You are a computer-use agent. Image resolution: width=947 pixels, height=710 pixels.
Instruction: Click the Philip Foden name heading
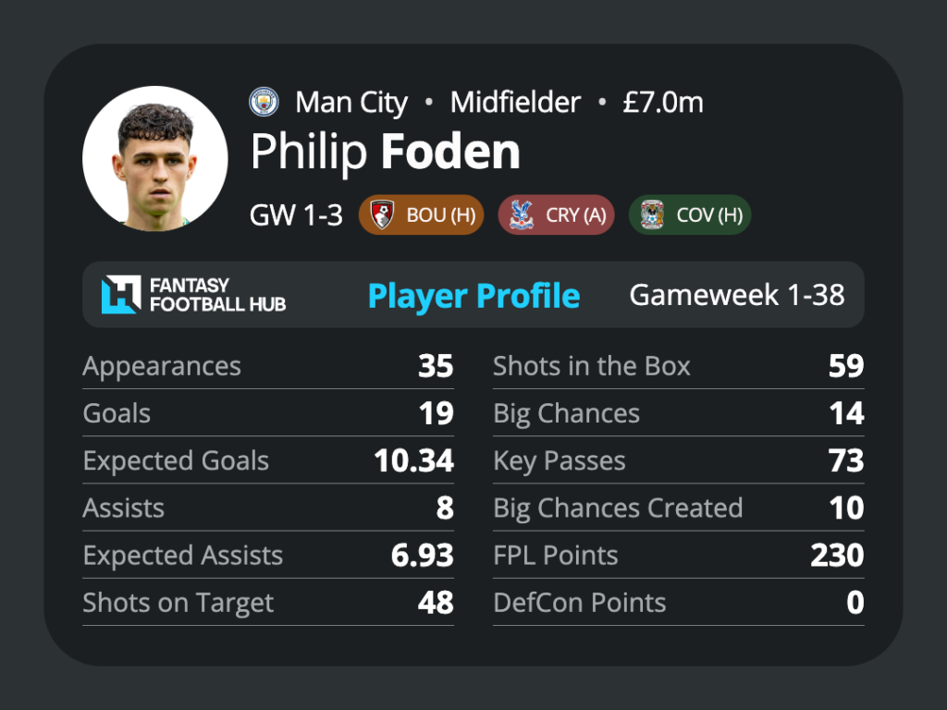[386, 153]
